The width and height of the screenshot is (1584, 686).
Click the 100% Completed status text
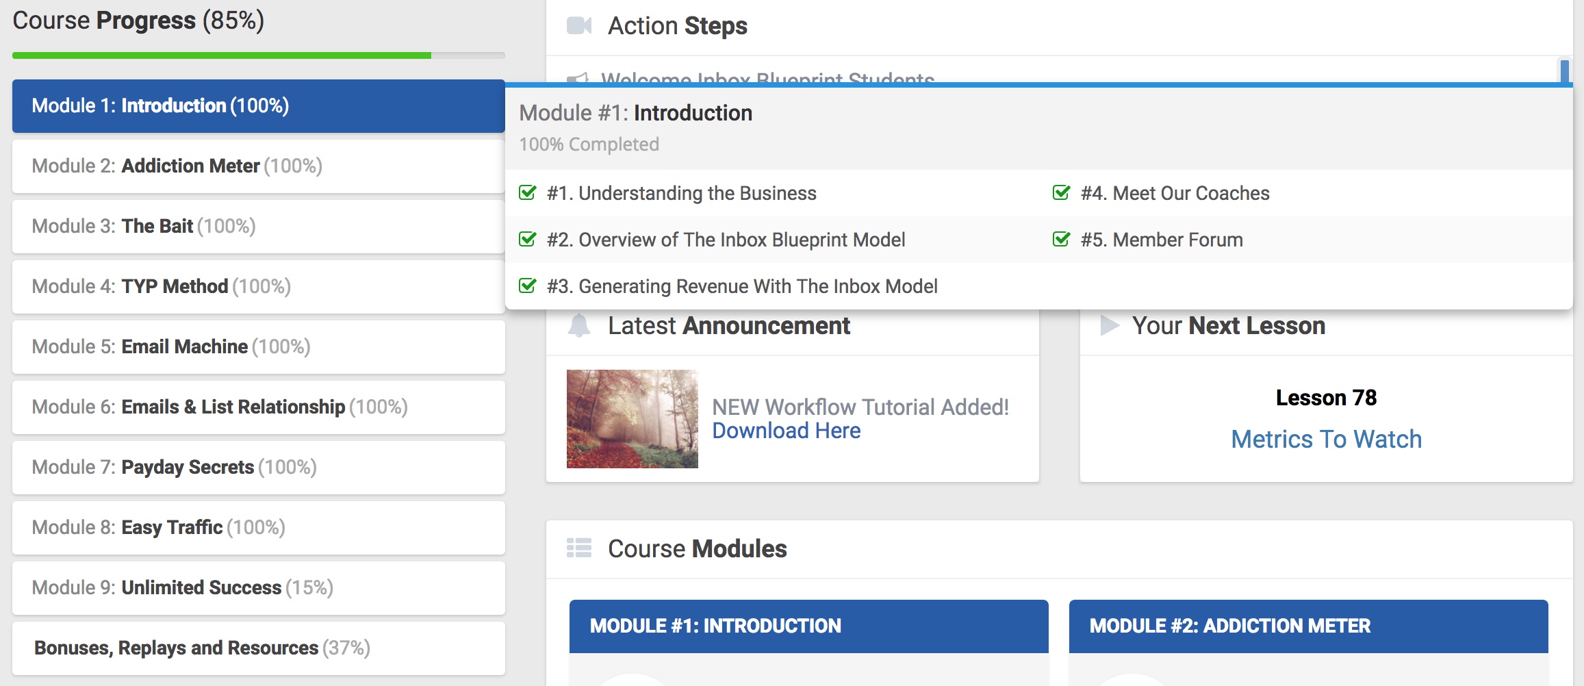[589, 144]
